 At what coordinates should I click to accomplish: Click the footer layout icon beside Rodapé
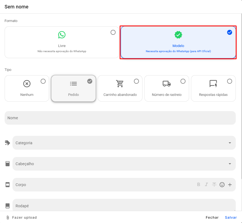tap(8, 206)
